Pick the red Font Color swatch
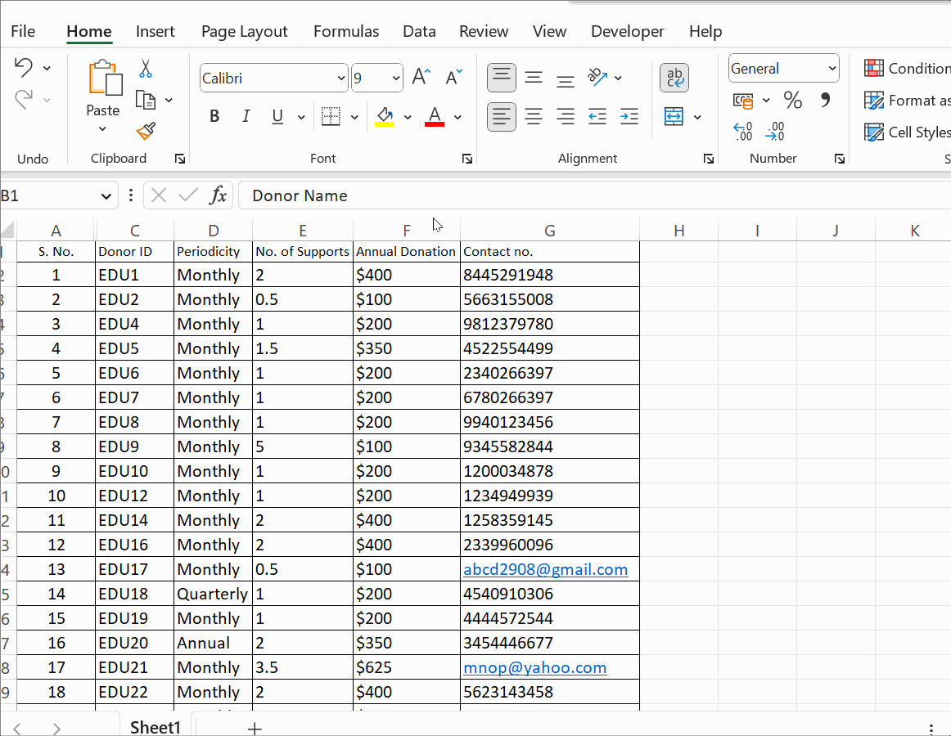951x736 pixels. pos(434,117)
